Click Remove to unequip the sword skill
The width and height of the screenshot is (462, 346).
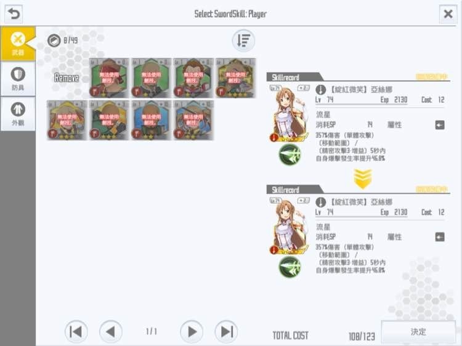coord(67,78)
